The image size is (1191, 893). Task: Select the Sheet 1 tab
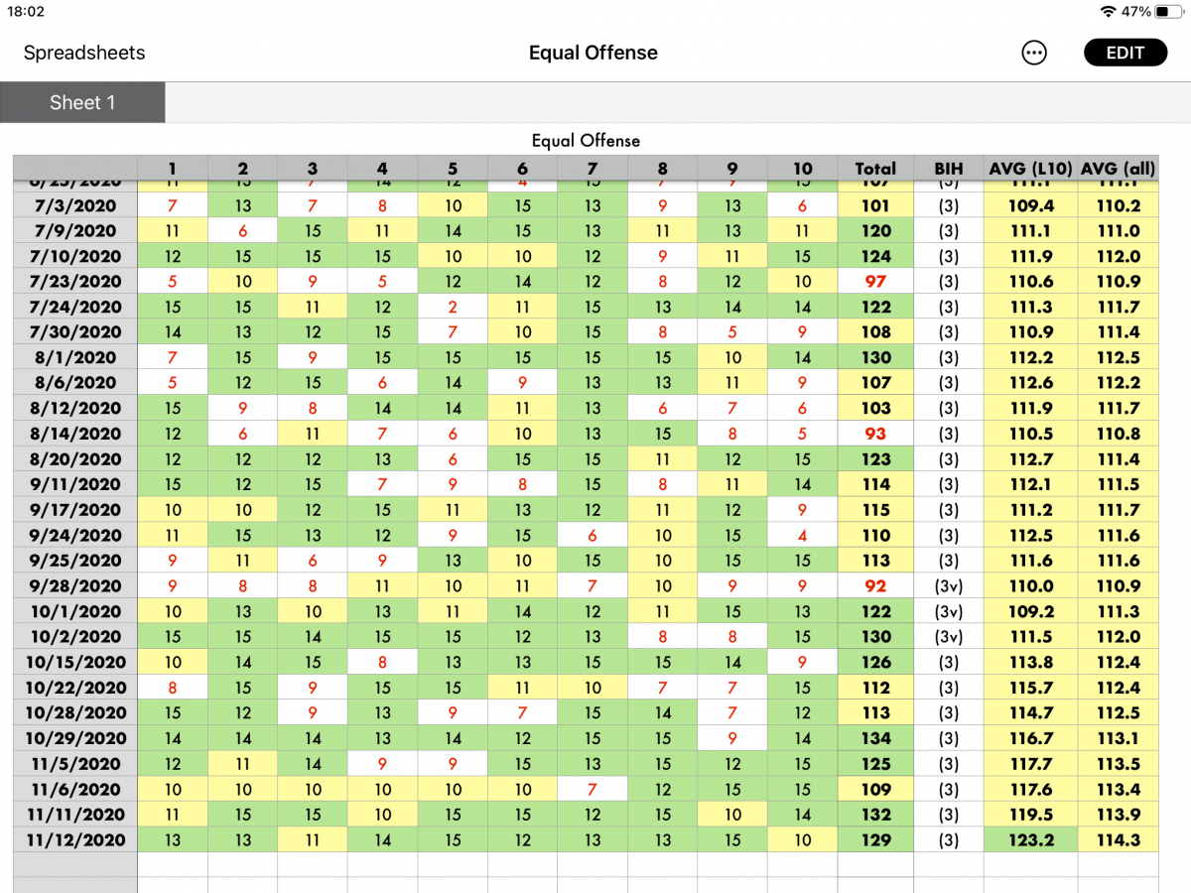(x=82, y=102)
